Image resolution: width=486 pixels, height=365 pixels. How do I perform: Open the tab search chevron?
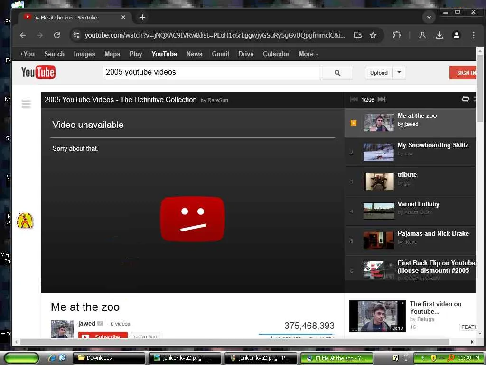pos(429,18)
